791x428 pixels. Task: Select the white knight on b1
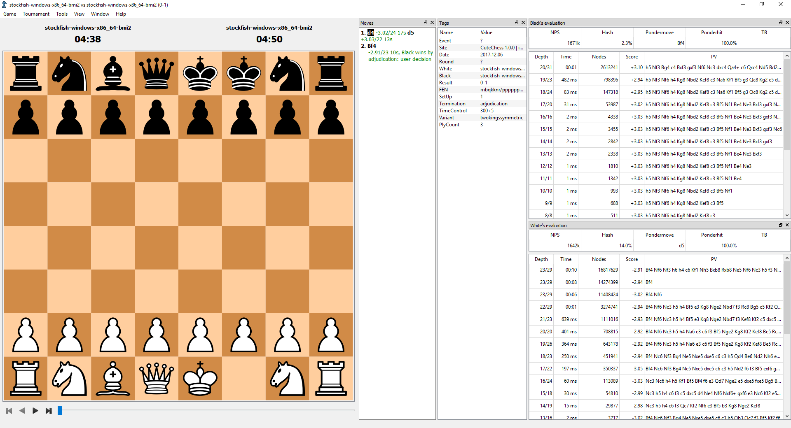(x=69, y=378)
